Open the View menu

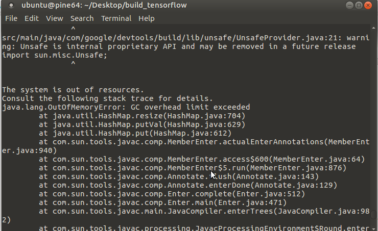[55, 18]
